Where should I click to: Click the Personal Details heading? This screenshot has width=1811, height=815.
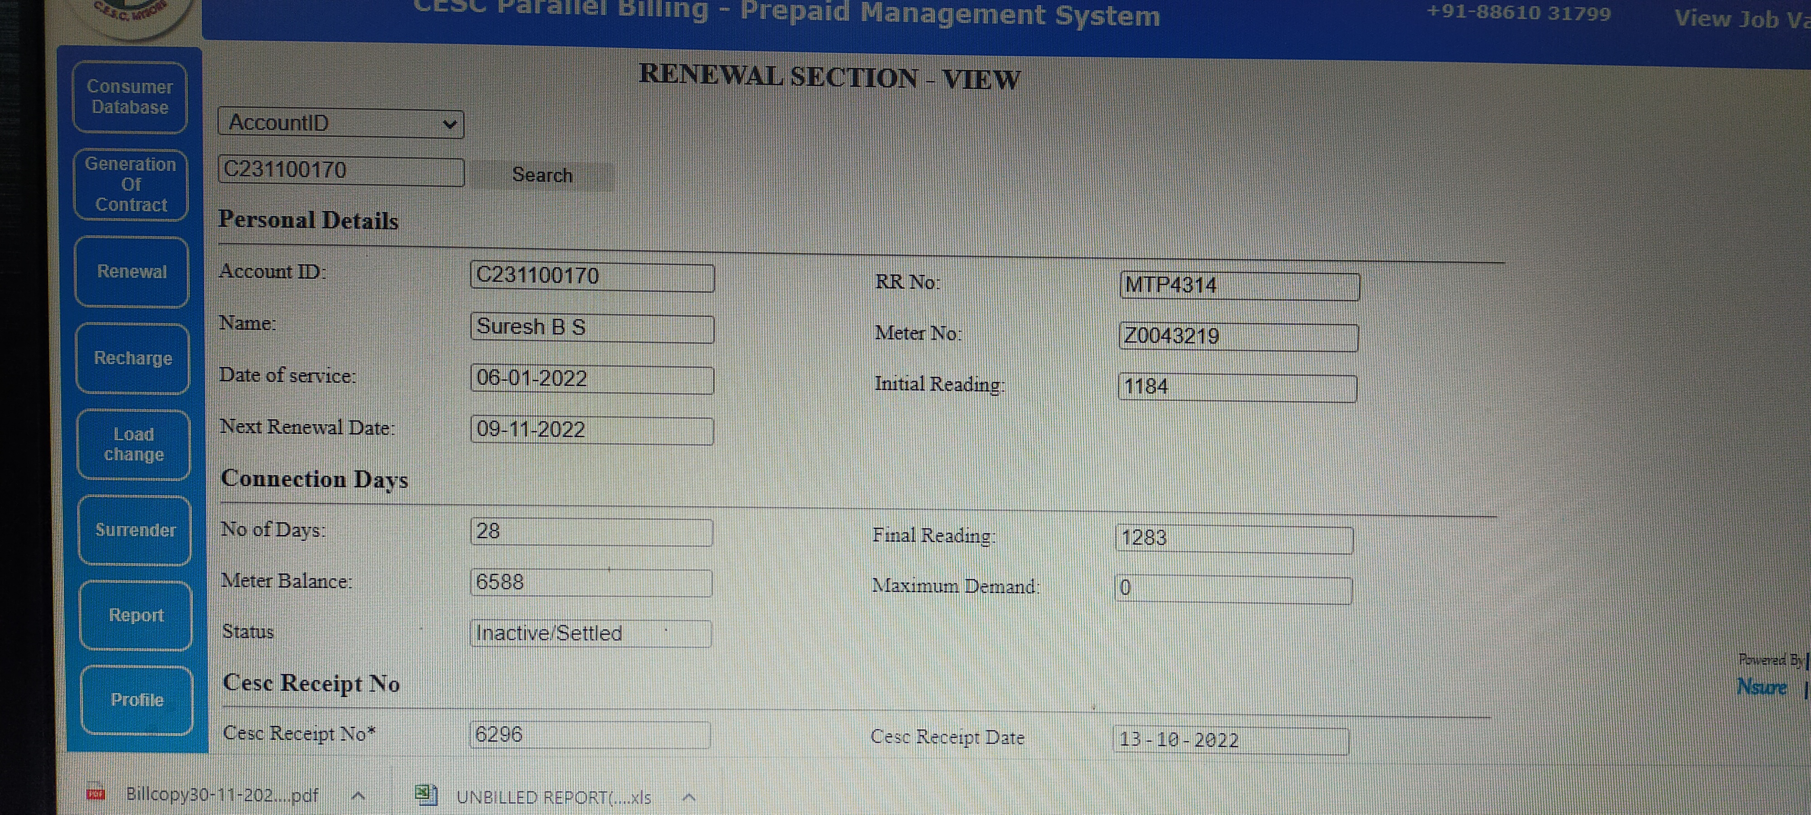(308, 220)
